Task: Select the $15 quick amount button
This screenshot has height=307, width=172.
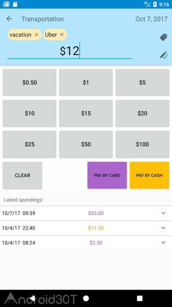Action: [86, 113]
